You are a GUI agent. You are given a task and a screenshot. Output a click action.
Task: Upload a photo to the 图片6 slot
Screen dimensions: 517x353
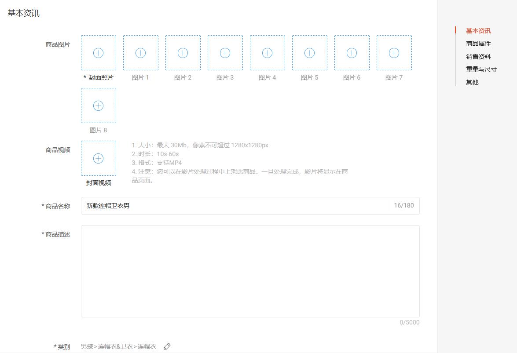[352, 52]
